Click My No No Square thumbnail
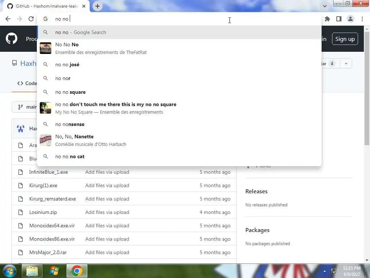Viewport: 370px width, 278px height. (46, 108)
